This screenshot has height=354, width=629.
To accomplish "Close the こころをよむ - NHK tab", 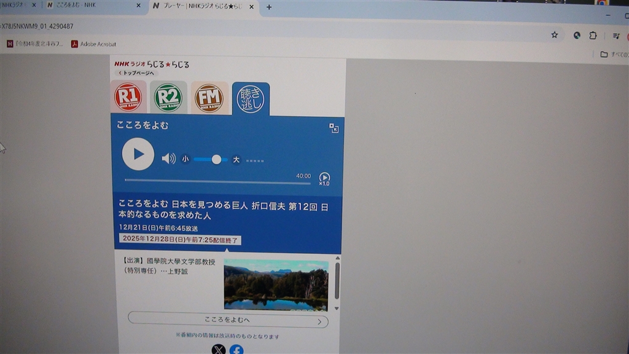I will coord(138,6).
